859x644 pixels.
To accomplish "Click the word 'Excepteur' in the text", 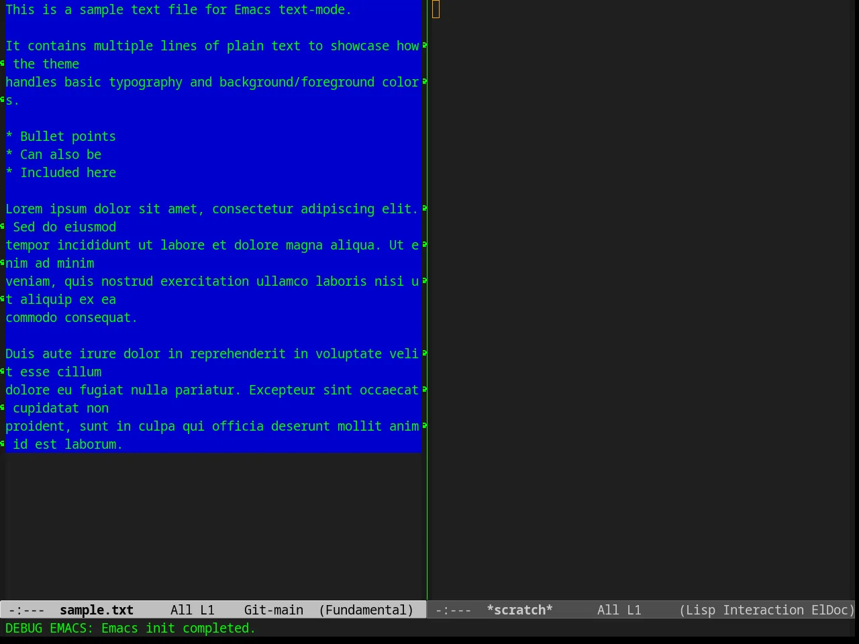I will [282, 390].
